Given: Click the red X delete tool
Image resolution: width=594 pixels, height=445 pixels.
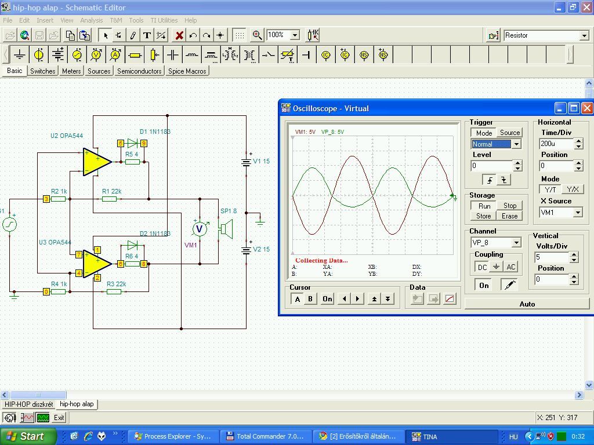Looking at the screenshot, I should tap(179, 35).
